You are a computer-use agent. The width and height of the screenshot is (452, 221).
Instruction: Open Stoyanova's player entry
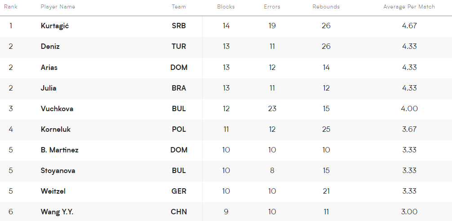pyautogui.click(x=58, y=171)
